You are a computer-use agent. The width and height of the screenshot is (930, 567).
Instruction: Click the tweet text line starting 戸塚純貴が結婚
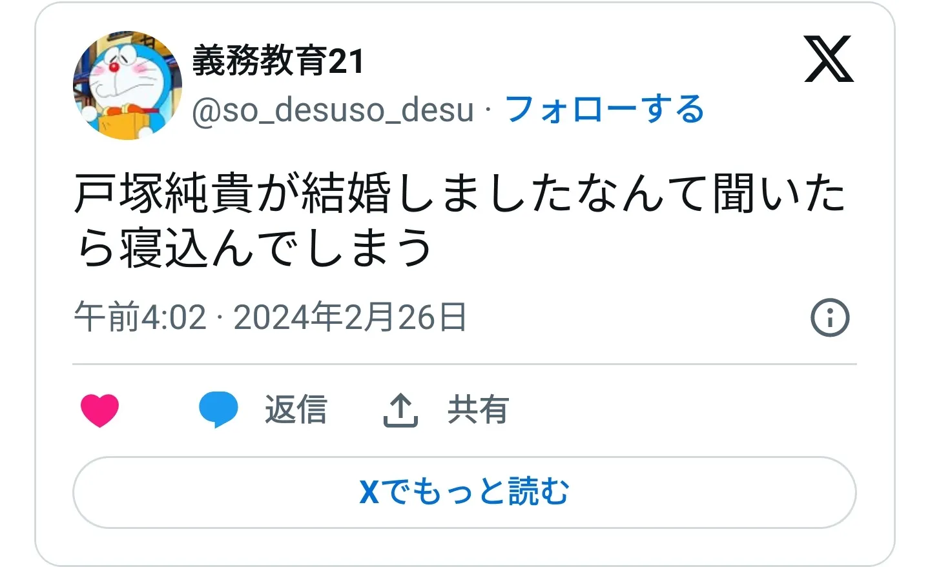[460, 194]
